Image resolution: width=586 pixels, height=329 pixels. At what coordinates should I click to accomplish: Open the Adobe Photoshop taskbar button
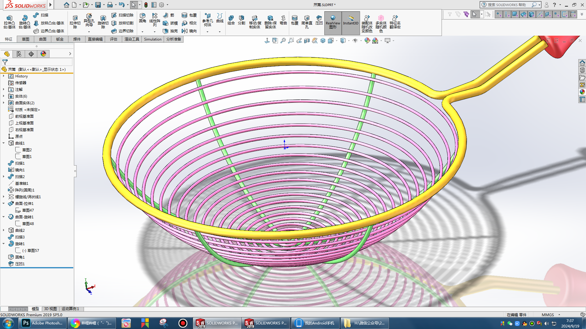pyautogui.click(x=43, y=323)
